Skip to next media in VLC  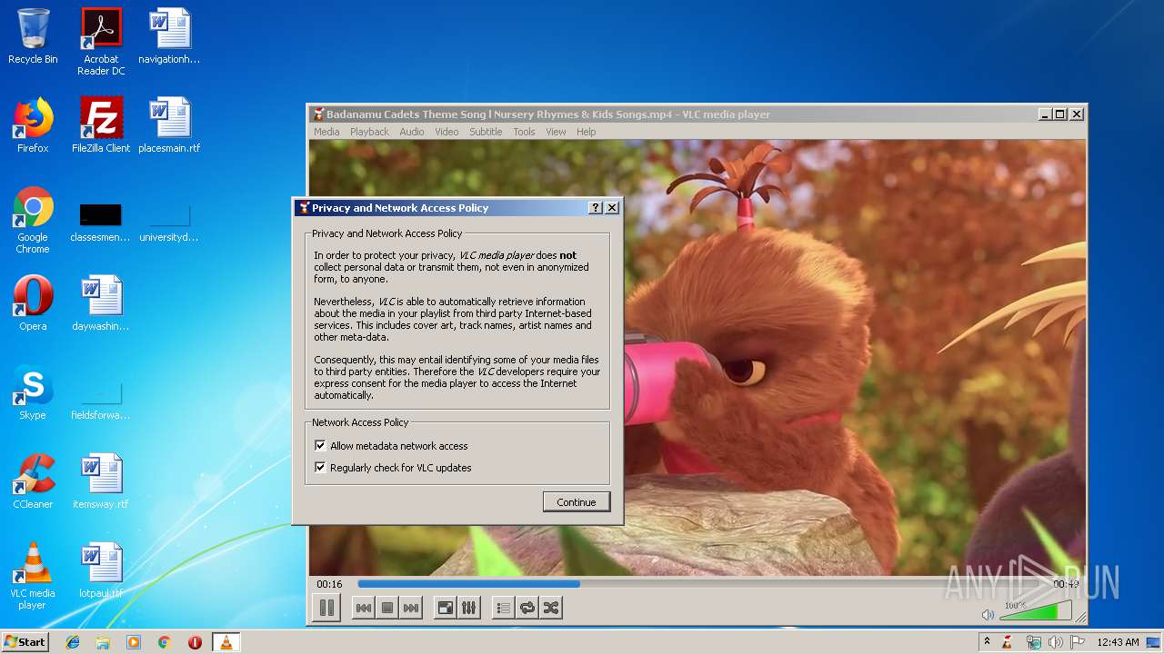[x=411, y=608]
